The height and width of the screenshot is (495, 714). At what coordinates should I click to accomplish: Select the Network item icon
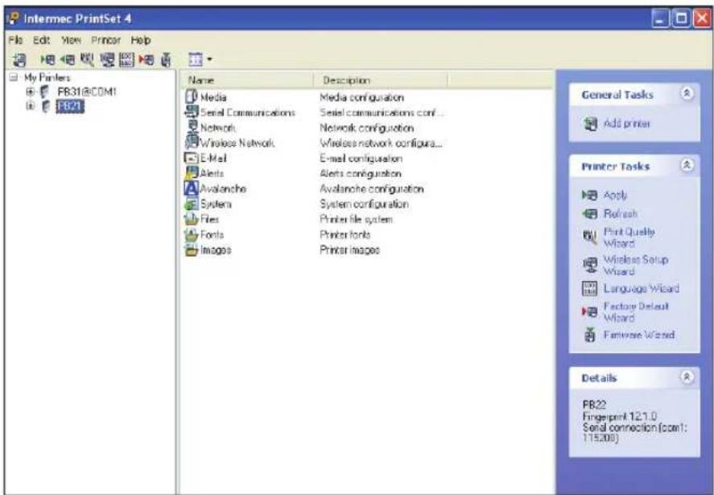[193, 127]
